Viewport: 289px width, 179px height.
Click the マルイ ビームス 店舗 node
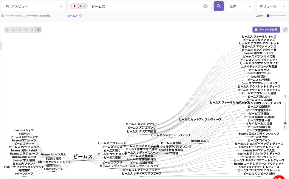[x=259, y=124]
